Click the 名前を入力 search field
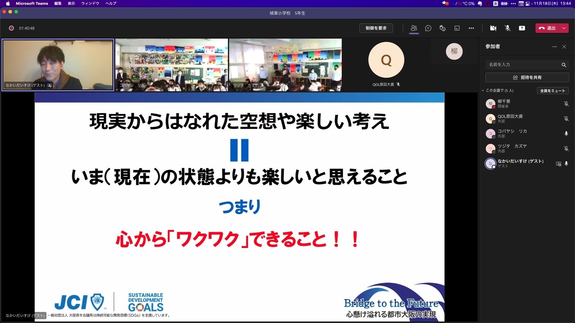The image size is (575, 323). point(522,65)
